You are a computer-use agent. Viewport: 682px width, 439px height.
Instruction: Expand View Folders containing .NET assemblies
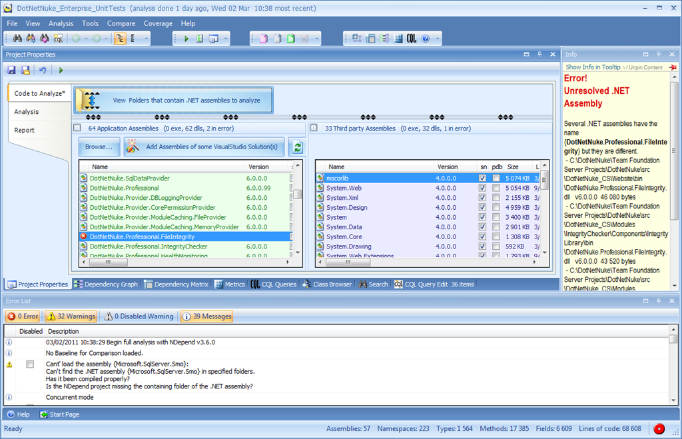point(174,101)
